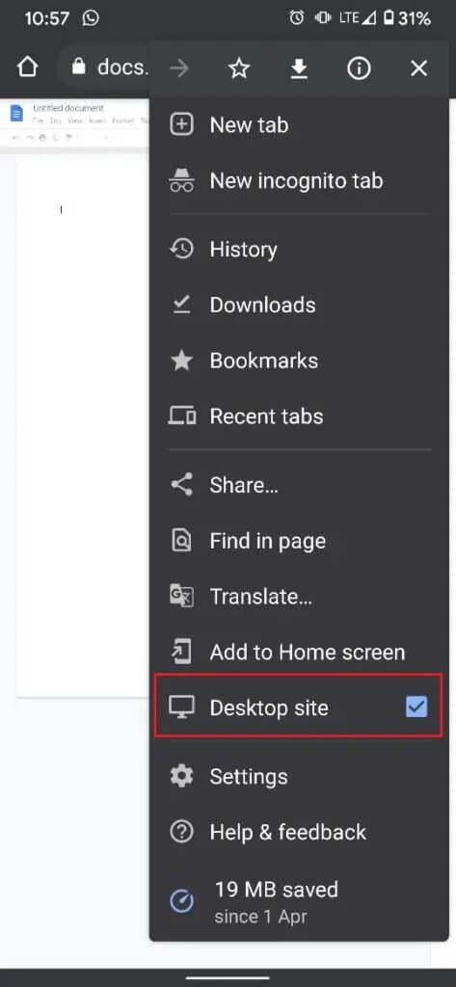The height and width of the screenshot is (987, 456).
Task: Tap the X icon in menu header
Action: [x=418, y=68]
